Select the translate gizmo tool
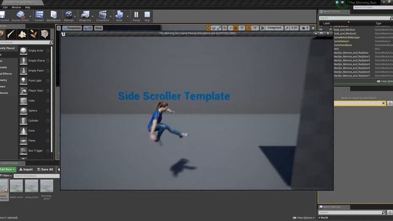Screen dimensions: 393x221 (x=209, y=28)
